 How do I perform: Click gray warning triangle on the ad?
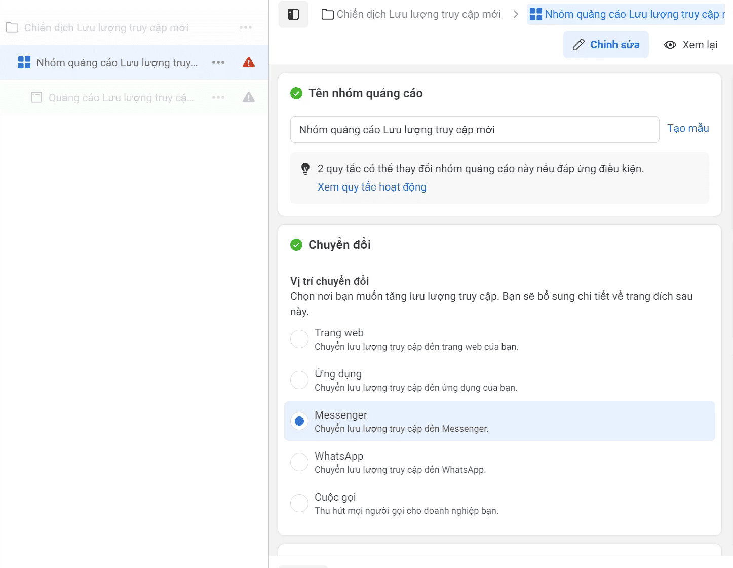(249, 97)
